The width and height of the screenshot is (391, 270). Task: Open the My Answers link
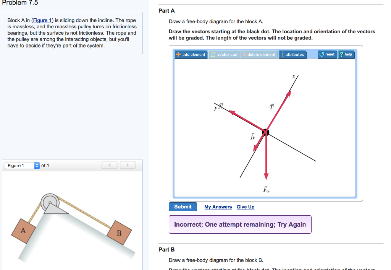click(218, 207)
